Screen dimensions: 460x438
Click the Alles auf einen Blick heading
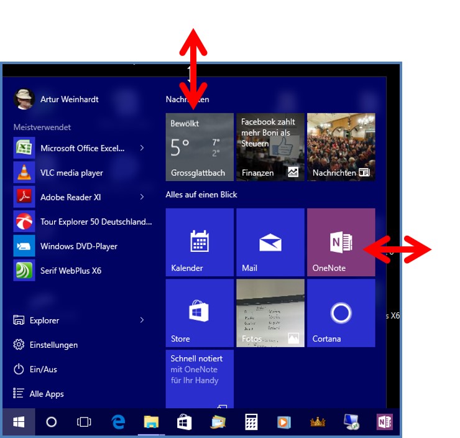point(201,195)
